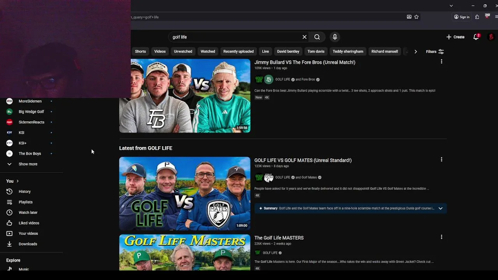Click the magnifier search button
This screenshot has height=280, width=498.
pos(317,37)
